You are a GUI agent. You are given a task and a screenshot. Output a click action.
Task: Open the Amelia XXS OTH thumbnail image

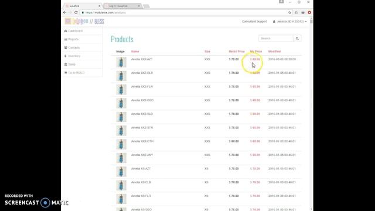(121, 144)
